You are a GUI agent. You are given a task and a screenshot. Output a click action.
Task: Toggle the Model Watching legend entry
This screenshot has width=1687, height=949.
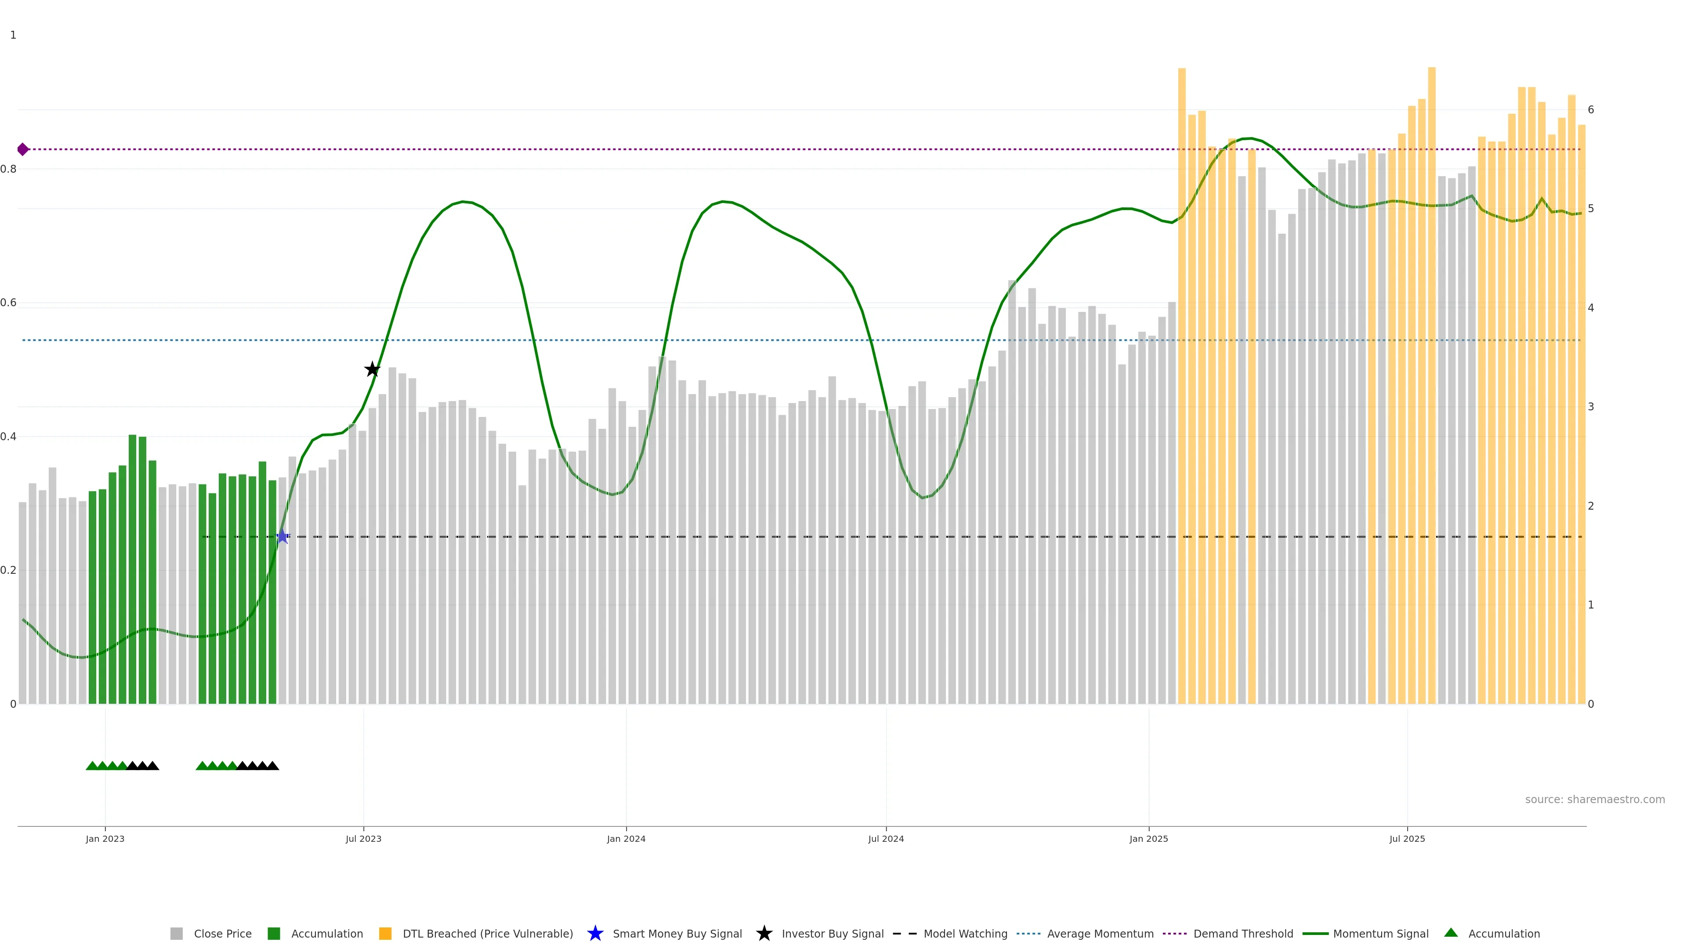coord(965,933)
